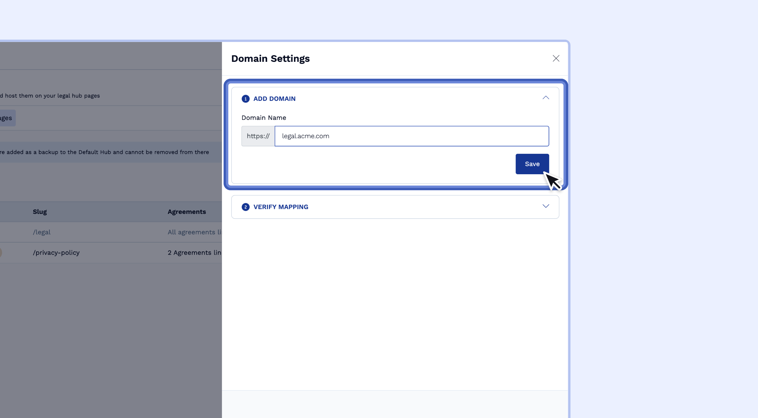Click '2 Agreements' linked text
Screen dimensions: 758x418
[194, 253]
